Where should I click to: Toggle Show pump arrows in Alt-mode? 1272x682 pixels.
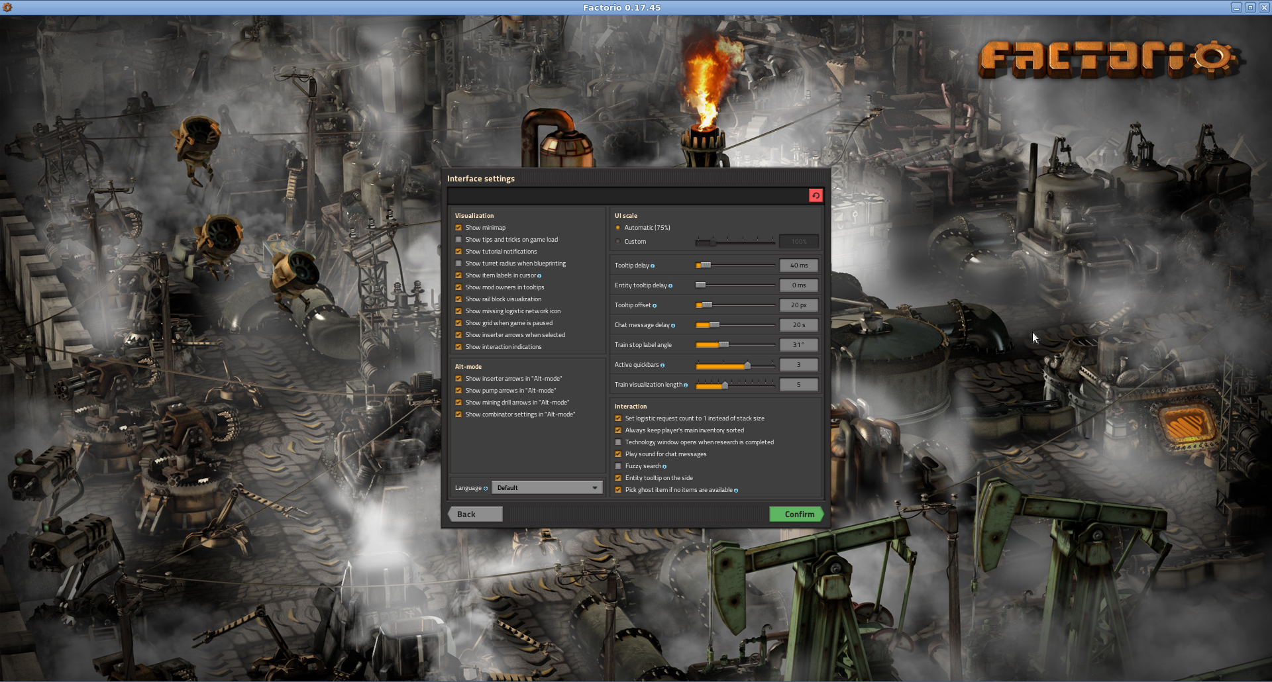[x=458, y=391]
